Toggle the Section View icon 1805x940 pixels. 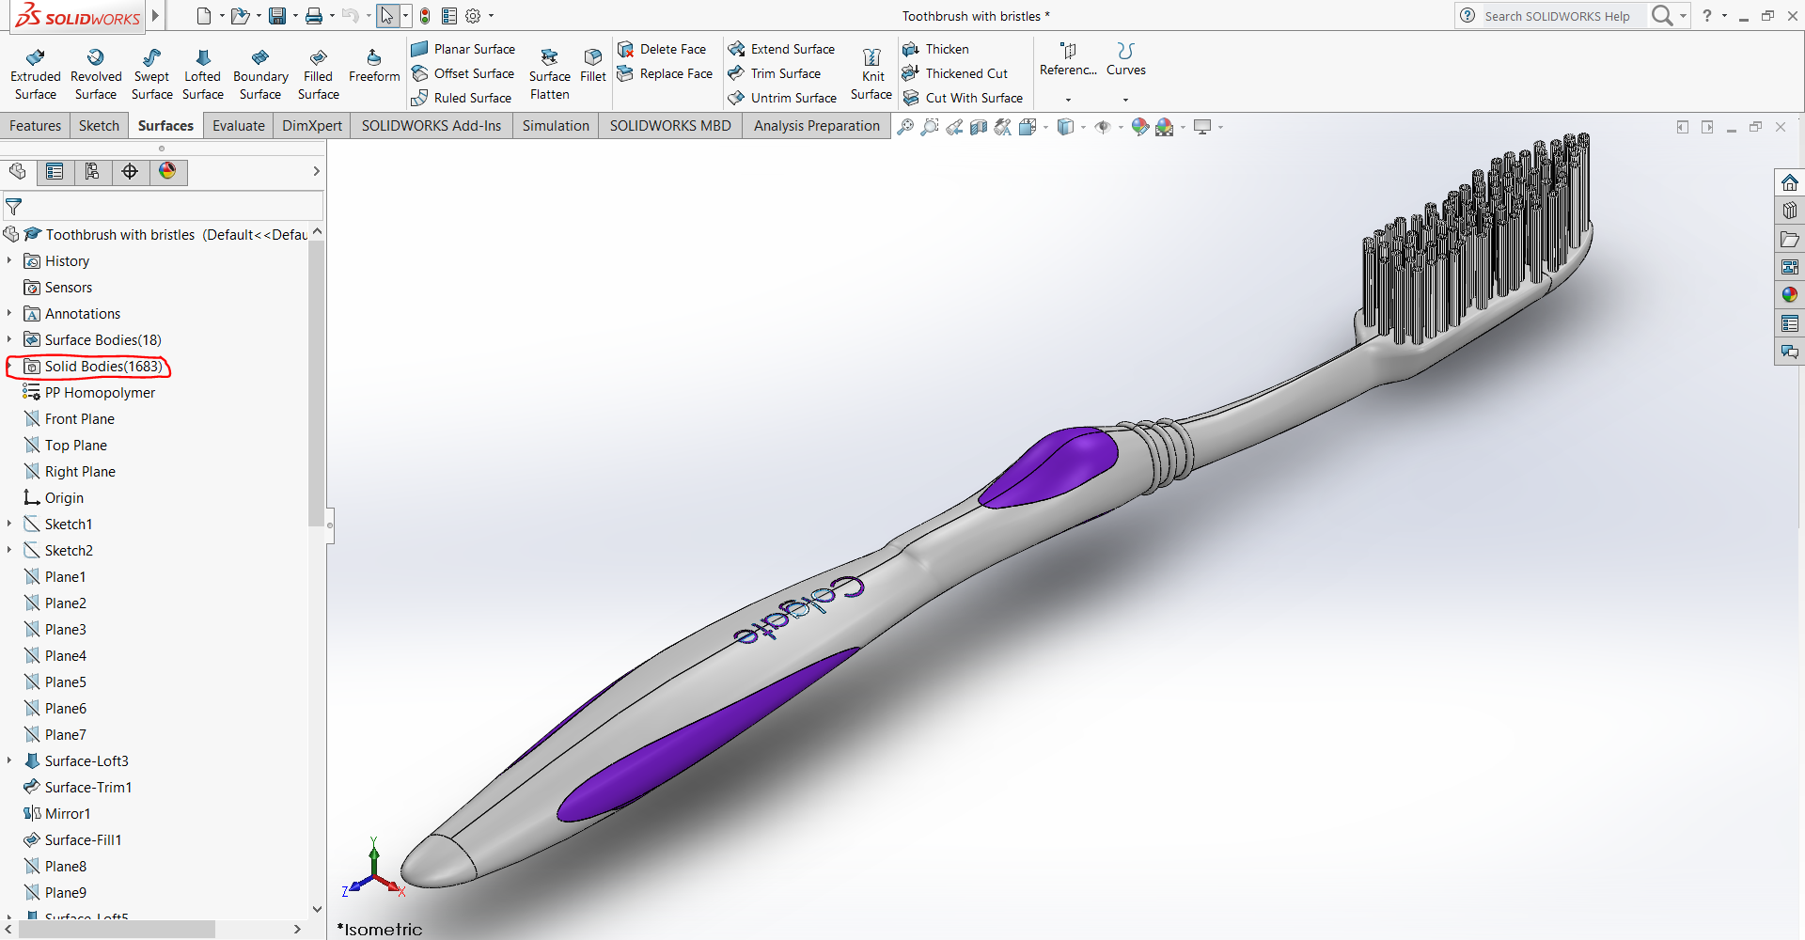tap(979, 127)
